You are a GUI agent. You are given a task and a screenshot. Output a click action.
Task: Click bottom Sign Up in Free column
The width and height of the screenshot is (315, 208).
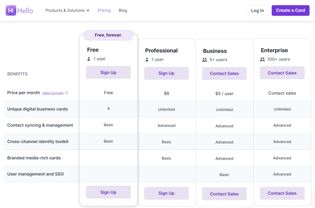coord(108,192)
